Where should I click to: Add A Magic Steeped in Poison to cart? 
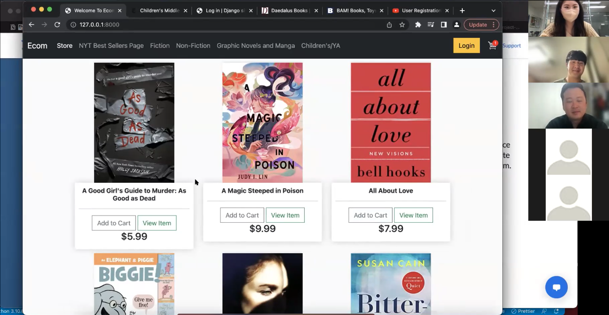(x=242, y=215)
